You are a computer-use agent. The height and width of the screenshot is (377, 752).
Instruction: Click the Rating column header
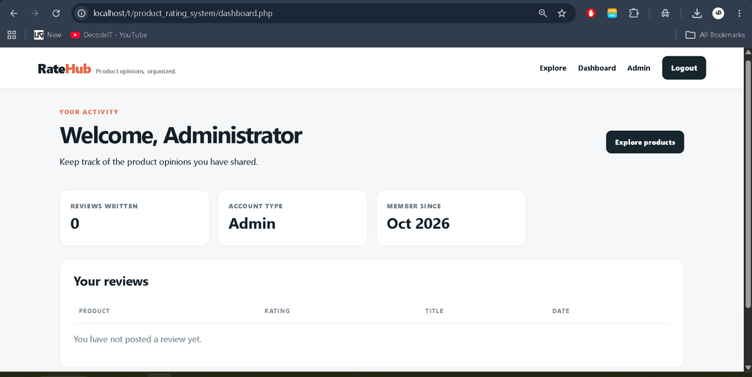click(x=277, y=311)
